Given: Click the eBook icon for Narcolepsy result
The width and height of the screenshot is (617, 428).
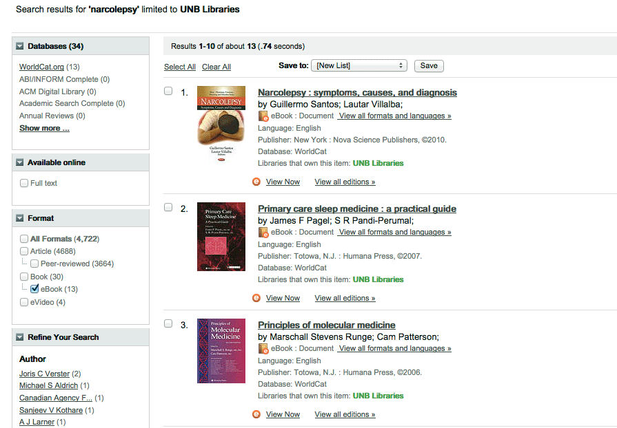Looking at the screenshot, I should pos(263,116).
